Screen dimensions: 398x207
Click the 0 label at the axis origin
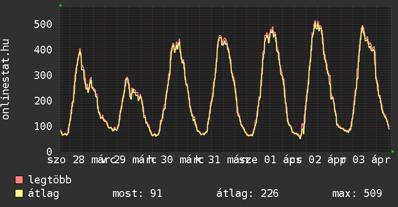point(49,152)
